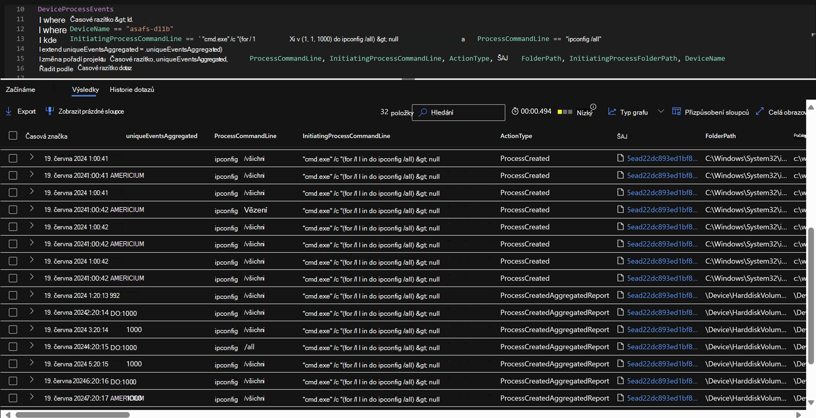
Task: Click the ActionType column header
Action: coord(516,136)
